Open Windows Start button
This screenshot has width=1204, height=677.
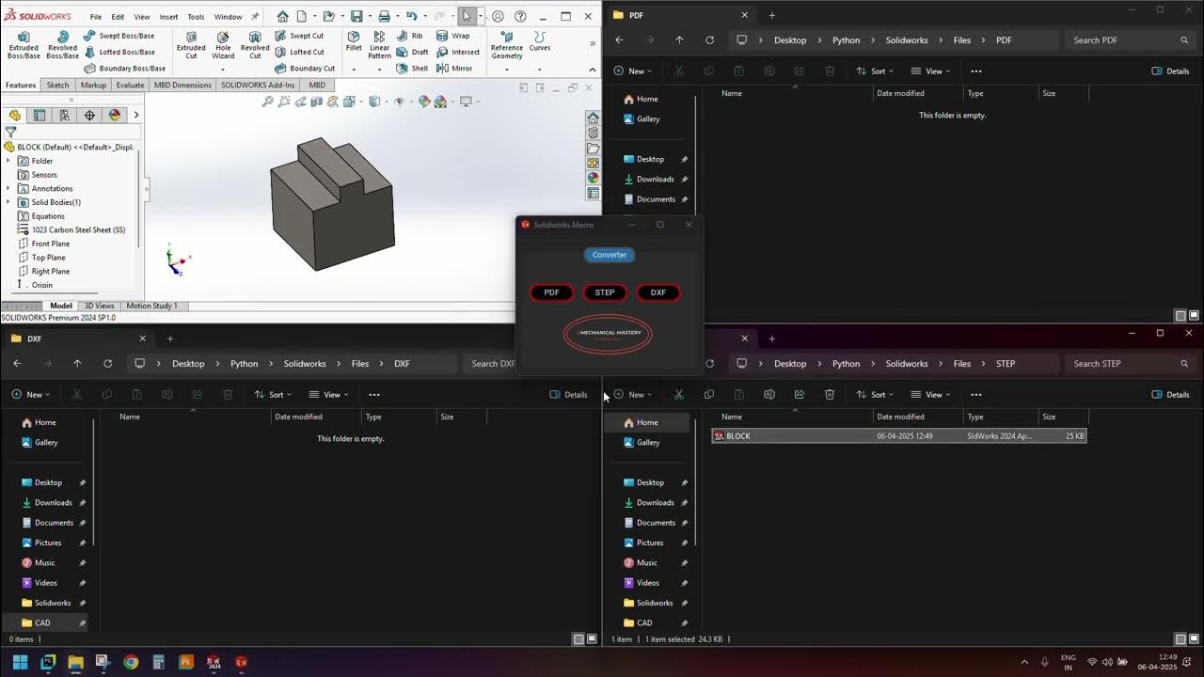[20, 662]
